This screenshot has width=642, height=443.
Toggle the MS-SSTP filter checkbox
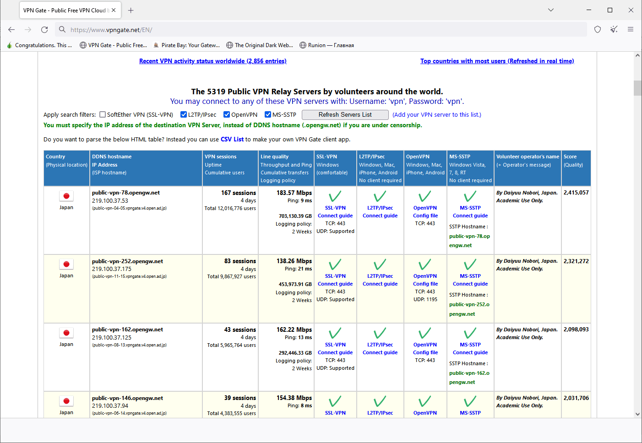(268, 115)
